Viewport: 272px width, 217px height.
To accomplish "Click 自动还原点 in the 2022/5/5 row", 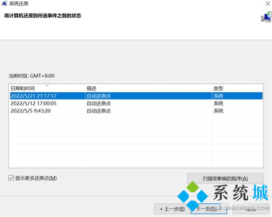I will click(x=98, y=111).
